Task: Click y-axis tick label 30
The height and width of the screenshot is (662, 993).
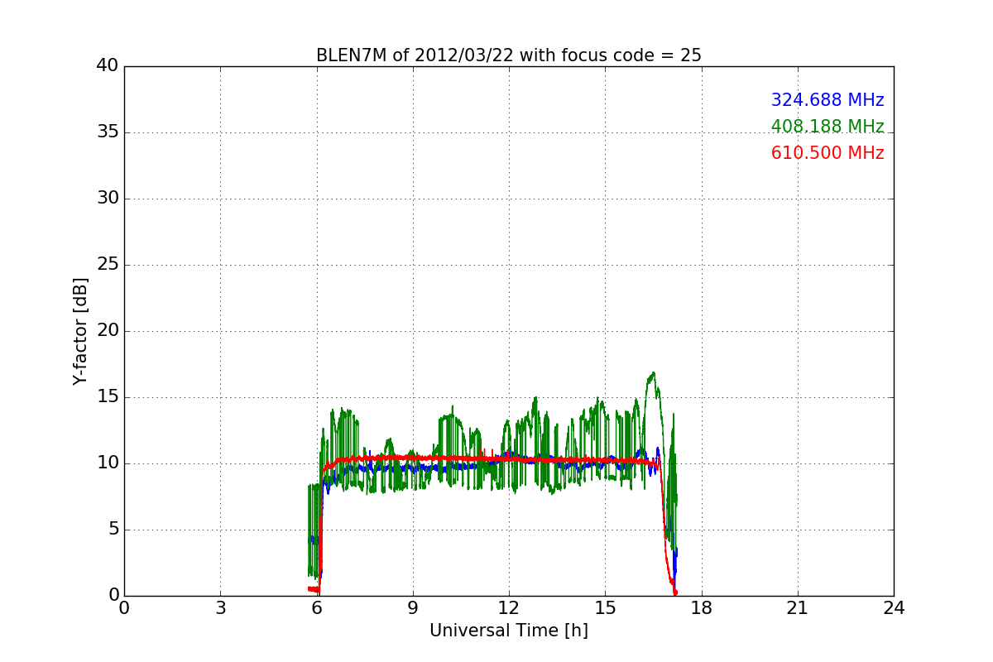Action: point(108,199)
